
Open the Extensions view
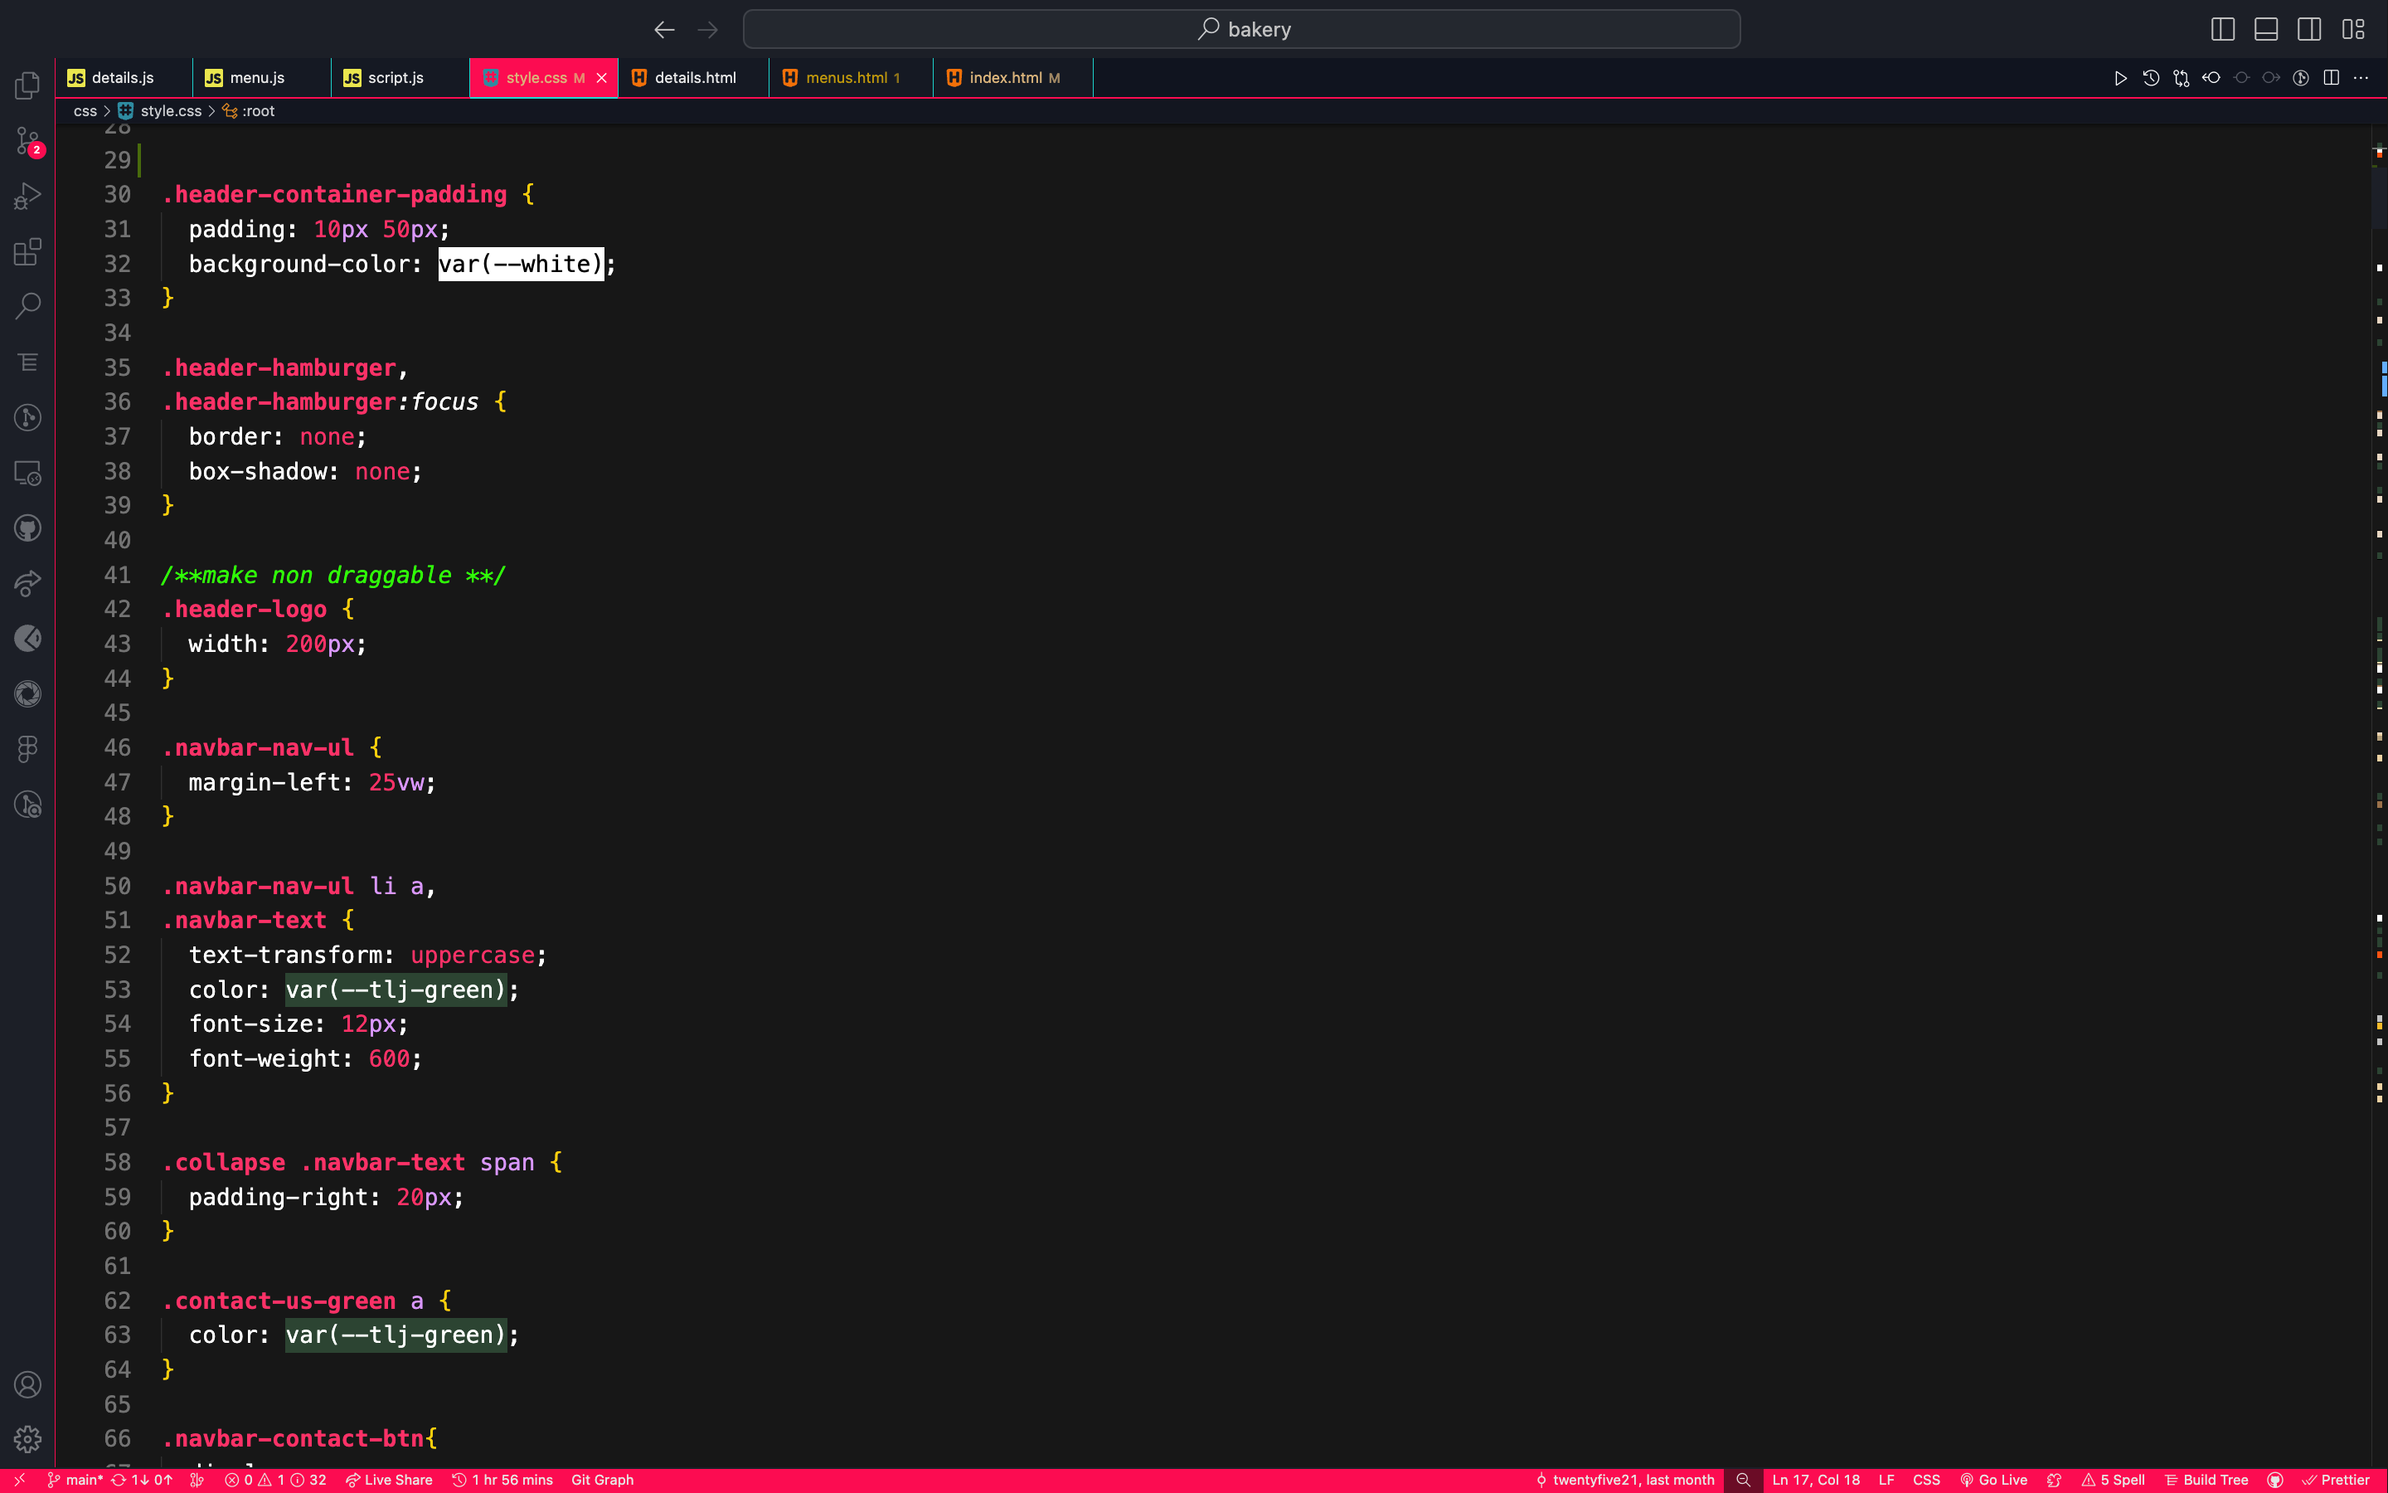(27, 252)
